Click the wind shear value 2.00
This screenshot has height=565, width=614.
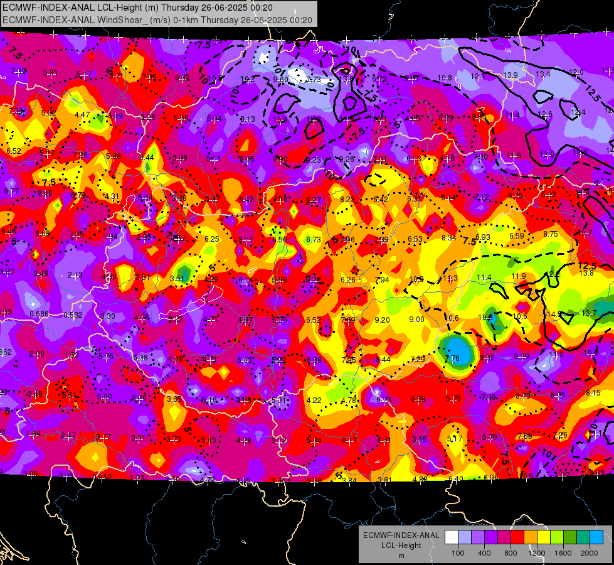(37, 354)
